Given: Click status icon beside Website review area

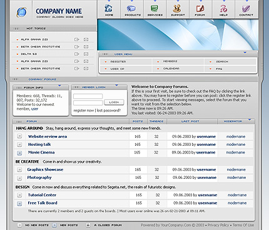Looking at the screenshot, I should click(x=19, y=136).
